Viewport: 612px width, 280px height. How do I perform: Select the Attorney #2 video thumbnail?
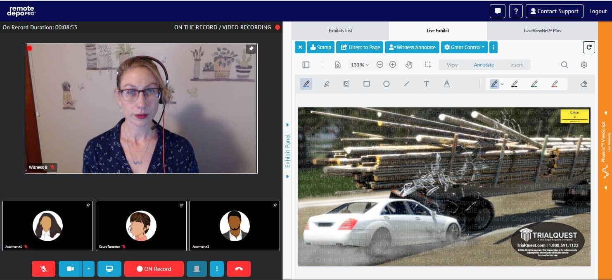point(235,226)
